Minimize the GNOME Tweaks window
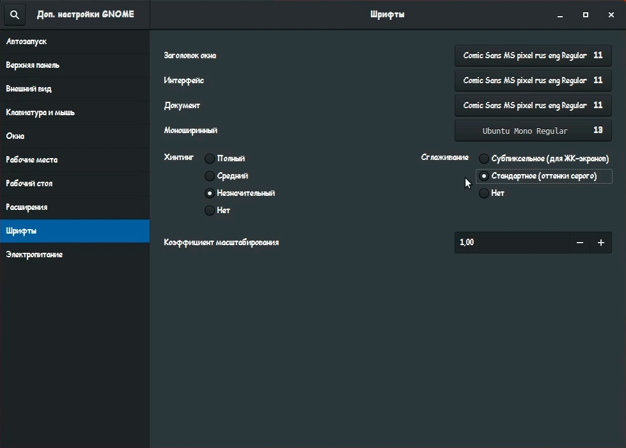Image resolution: width=626 pixels, height=448 pixels. pos(560,15)
